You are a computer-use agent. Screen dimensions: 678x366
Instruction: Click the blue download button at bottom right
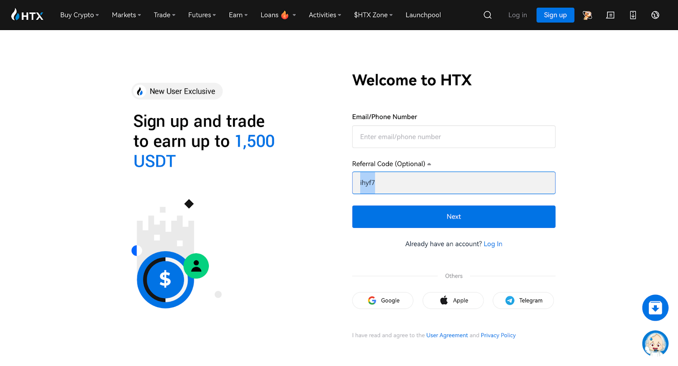coord(655,308)
